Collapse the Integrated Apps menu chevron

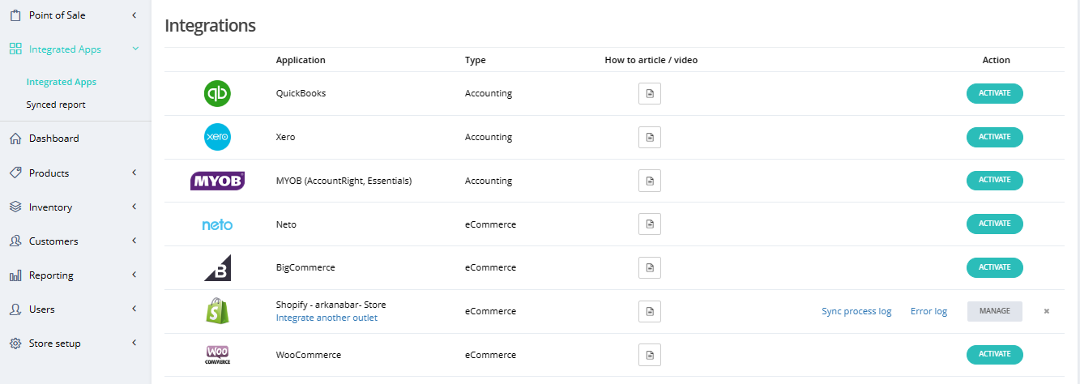(135, 49)
